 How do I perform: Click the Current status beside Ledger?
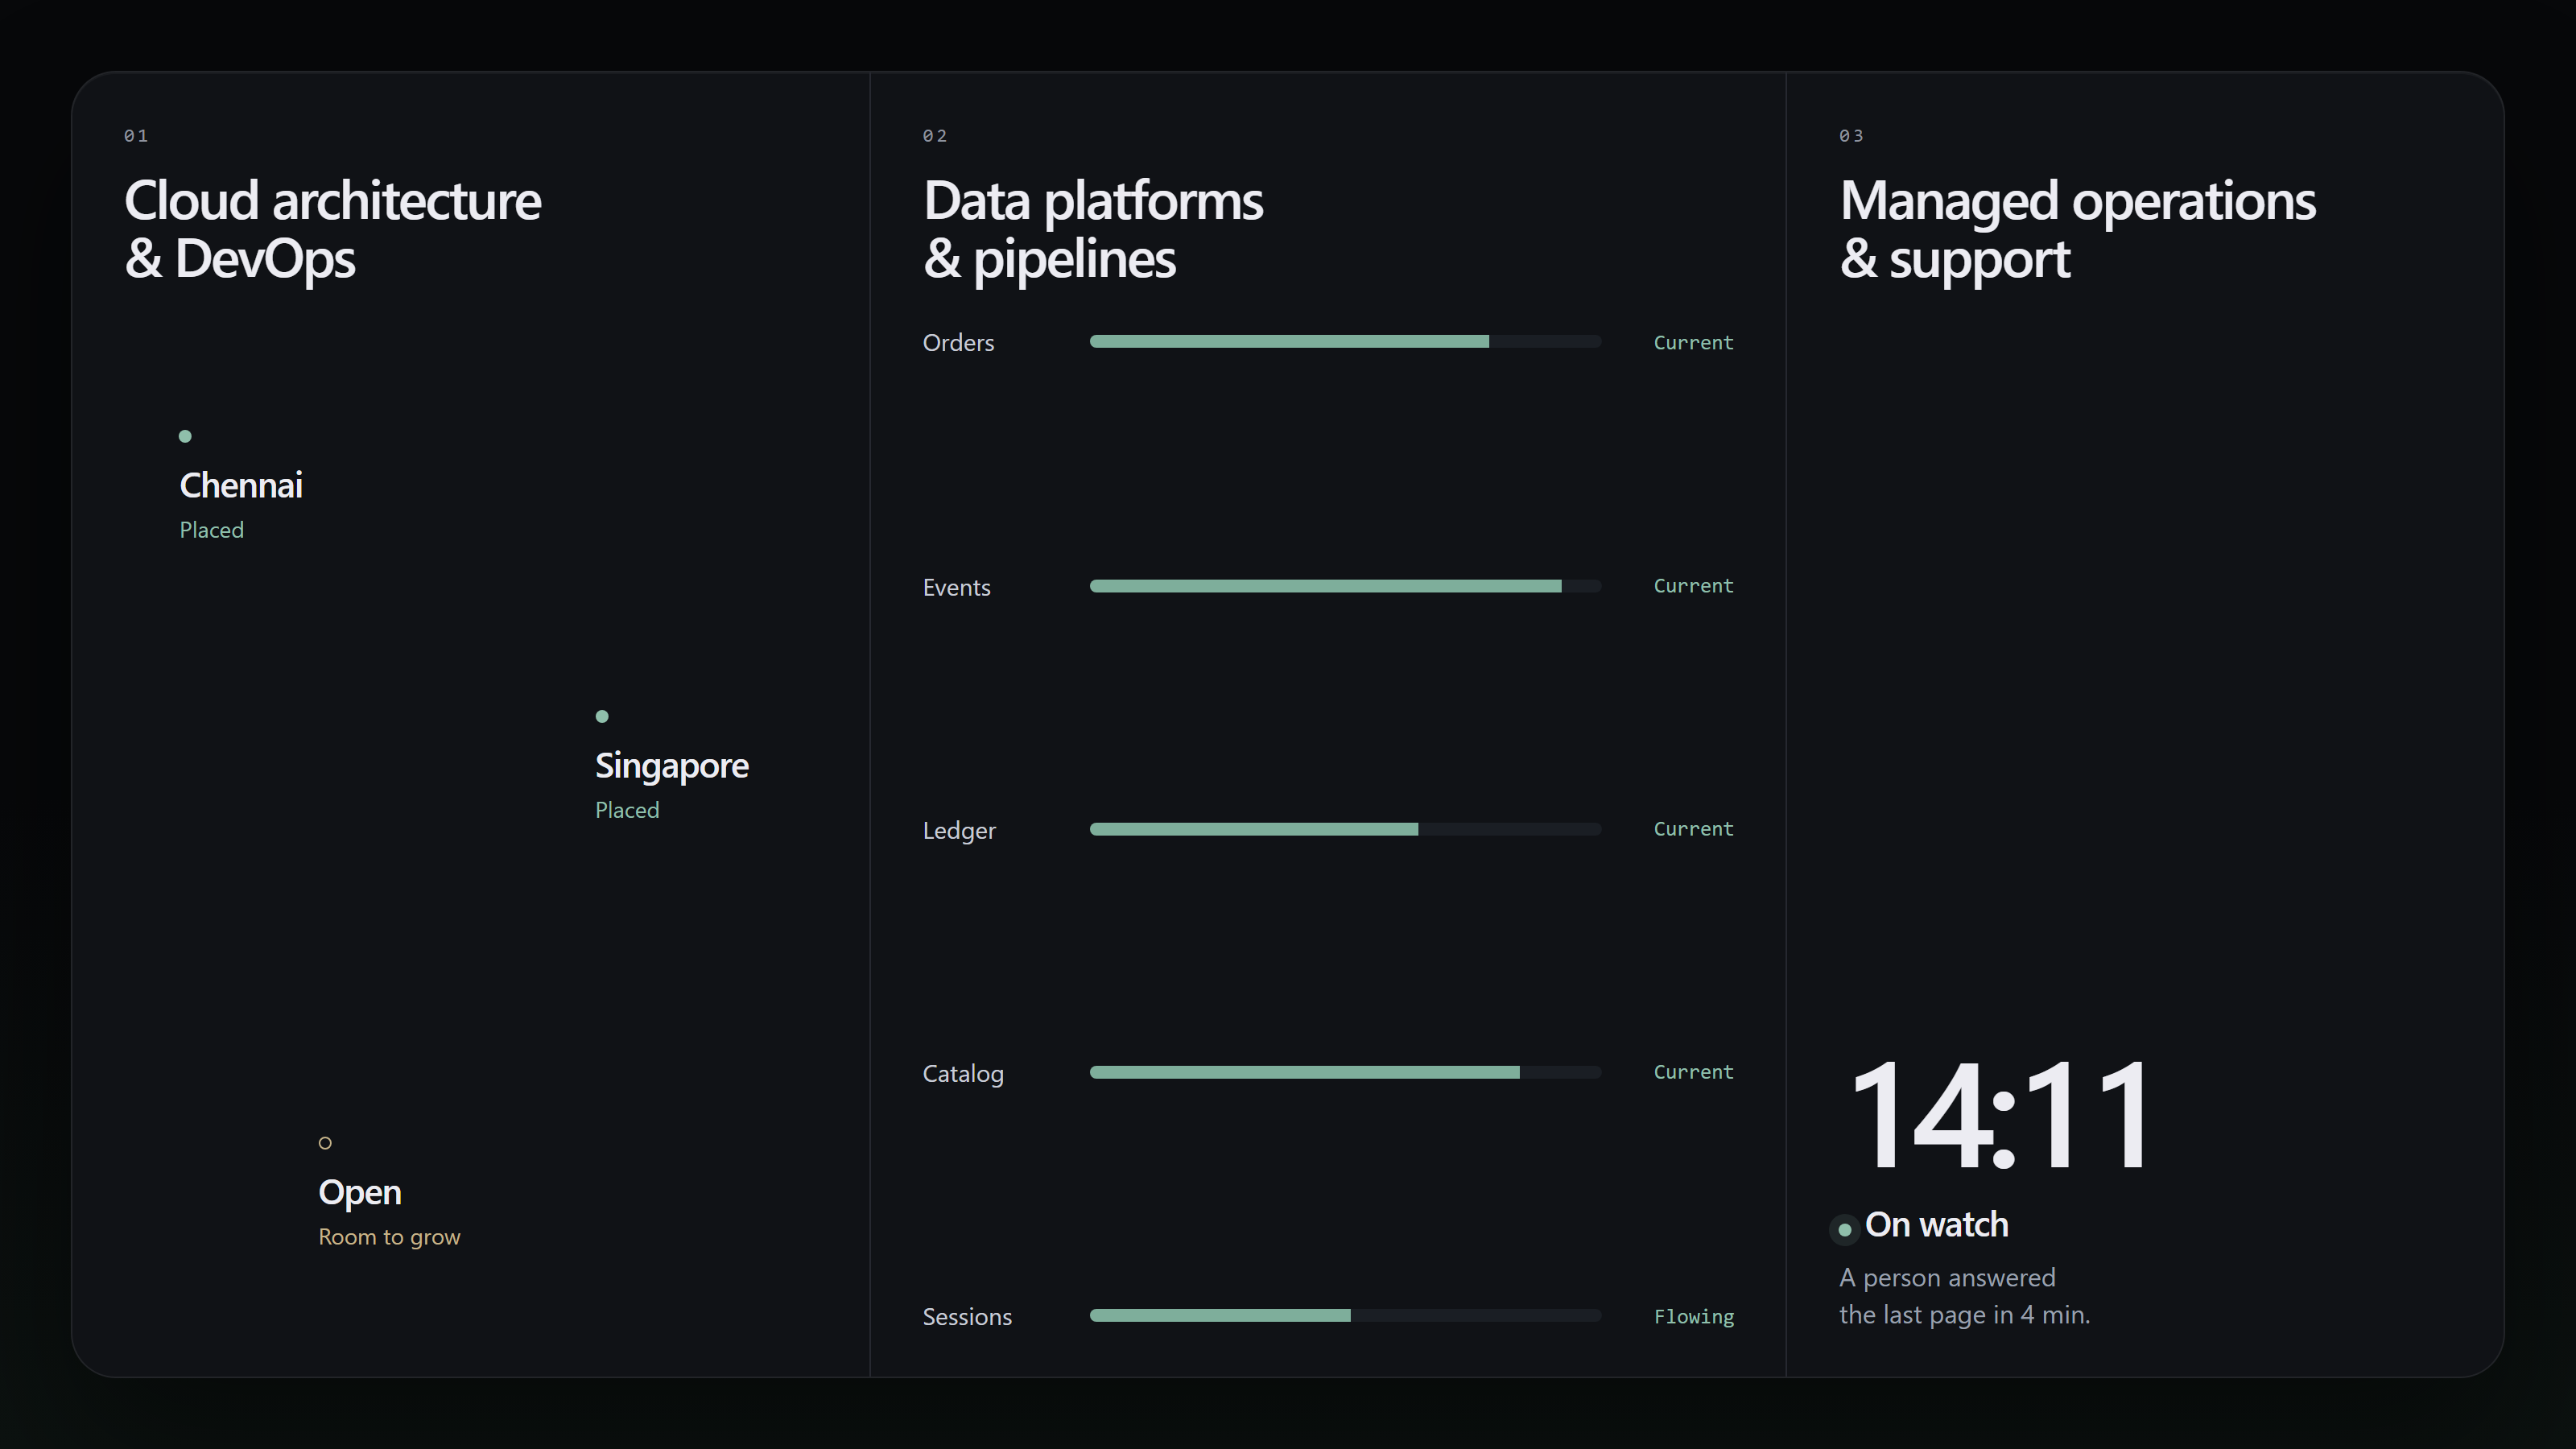pyautogui.click(x=1693, y=829)
